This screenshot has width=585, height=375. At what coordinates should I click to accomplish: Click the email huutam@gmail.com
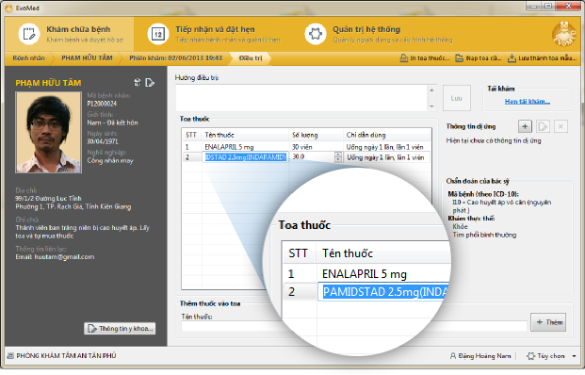click(64, 256)
